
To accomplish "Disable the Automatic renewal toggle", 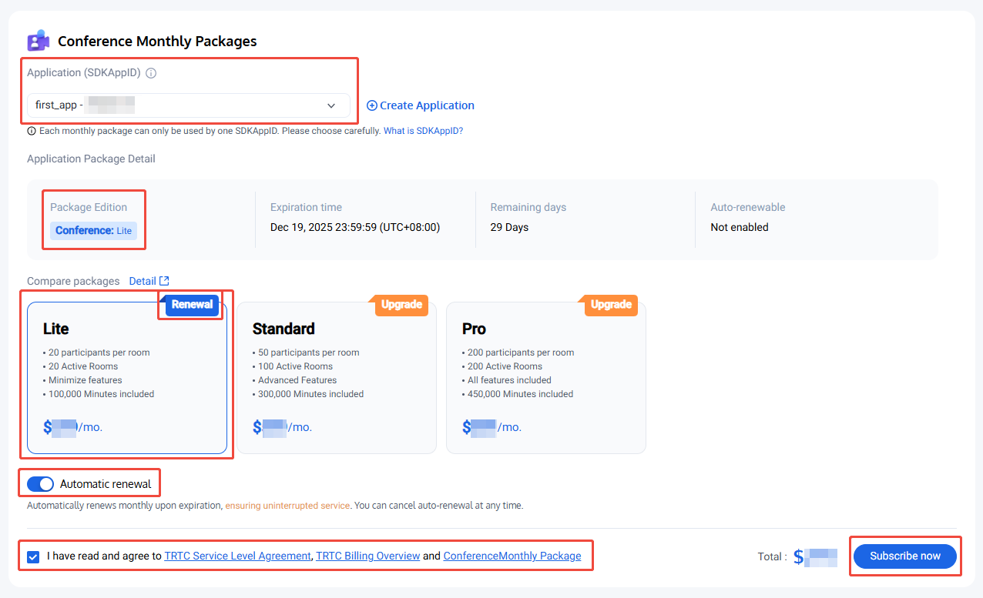I will pos(40,484).
